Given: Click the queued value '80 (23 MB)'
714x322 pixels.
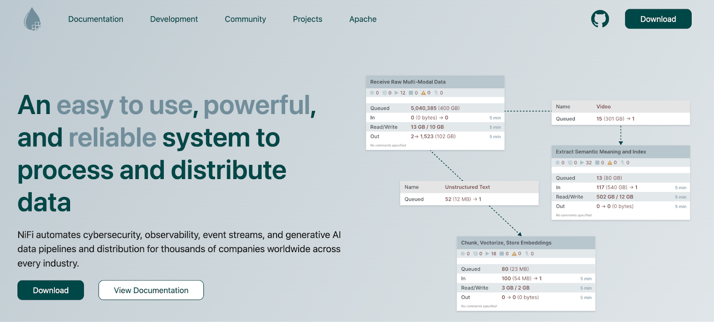Looking at the screenshot, I should [x=515, y=269].
